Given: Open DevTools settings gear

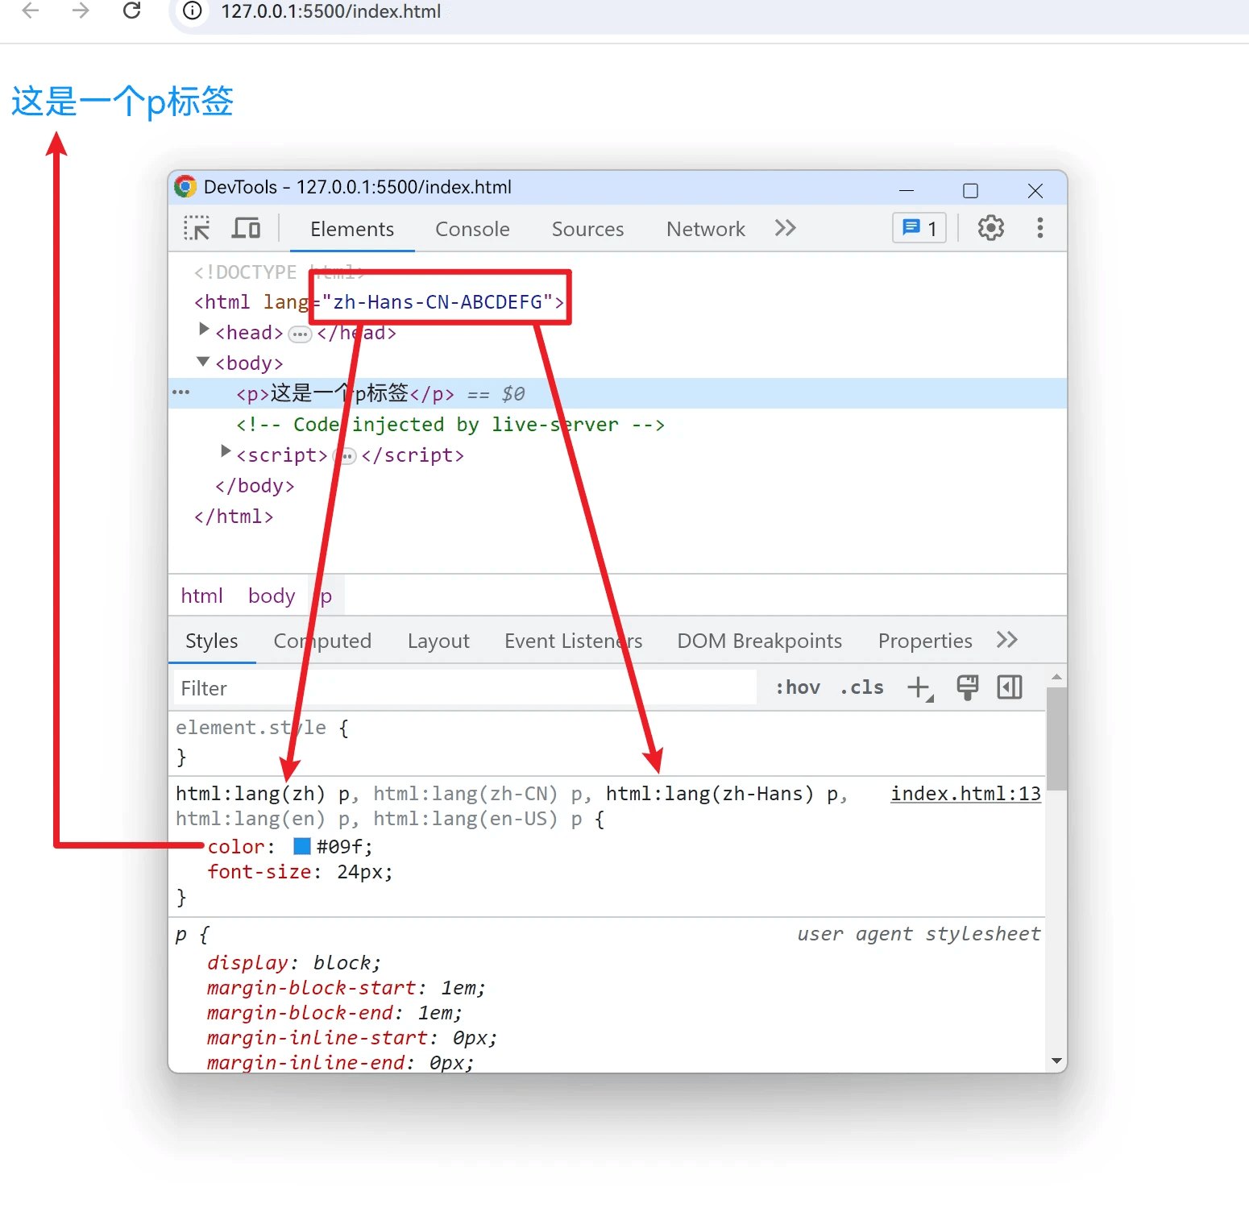Looking at the screenshot, I should (x=990, y=229).
